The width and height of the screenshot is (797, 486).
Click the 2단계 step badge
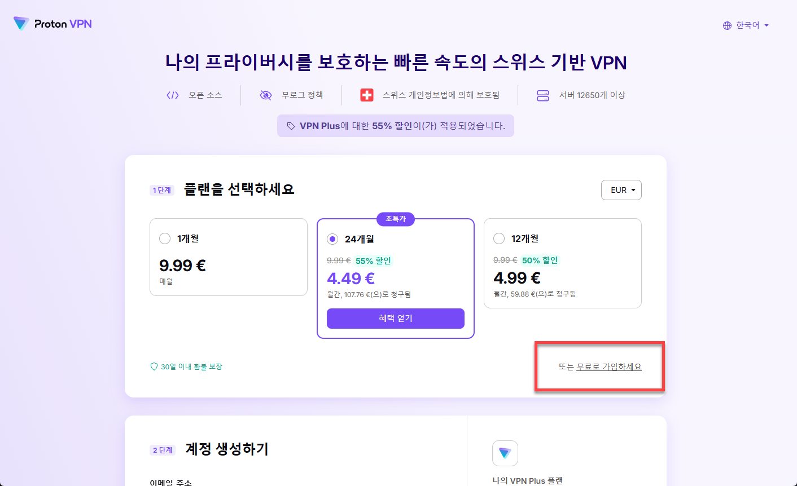click(x=163, y=450)
